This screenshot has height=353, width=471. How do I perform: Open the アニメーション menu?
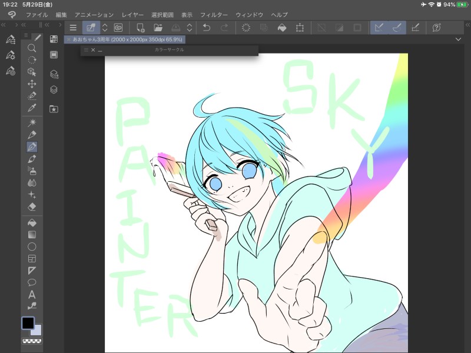(94, 15)
